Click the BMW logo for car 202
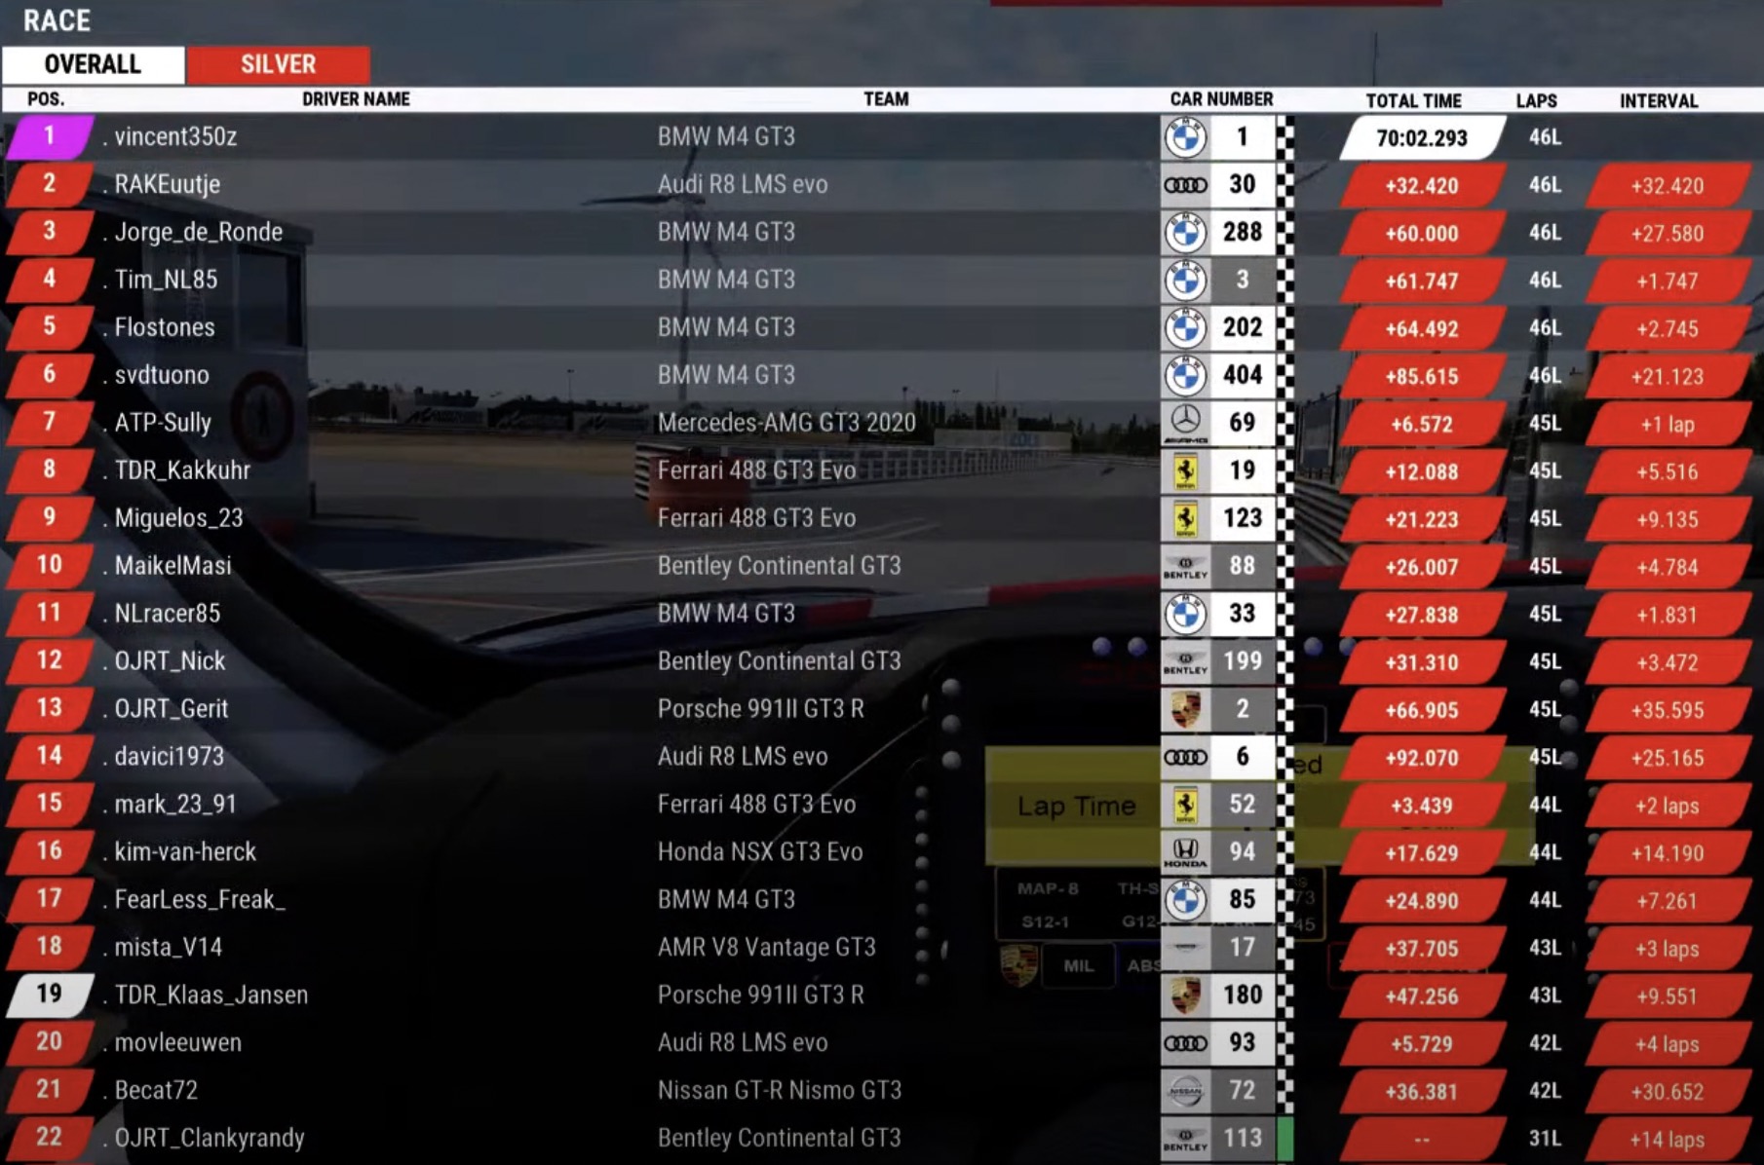Screen dimensions: 1764x1165 1185,328
